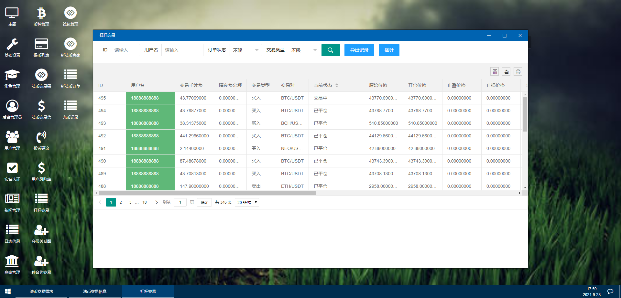
Task: Select the 法币交易需求 taskbar tab
Action: pyautogui.click(x=41, y=291)
